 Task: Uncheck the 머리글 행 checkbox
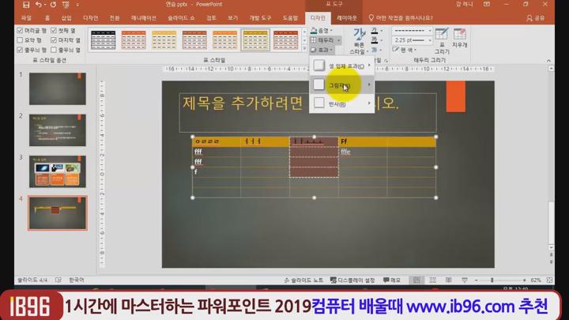click(x=20, y=31)
